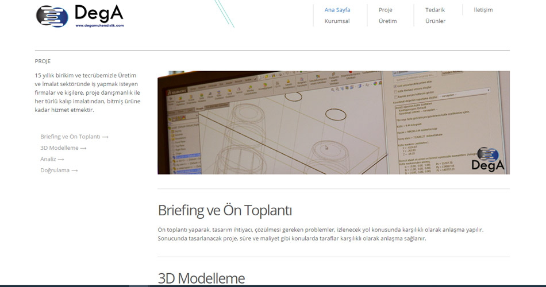The height and width of the screenshot is (287, 546).
Task: Click the SolidWorks banner image
Action: [333, 122]
